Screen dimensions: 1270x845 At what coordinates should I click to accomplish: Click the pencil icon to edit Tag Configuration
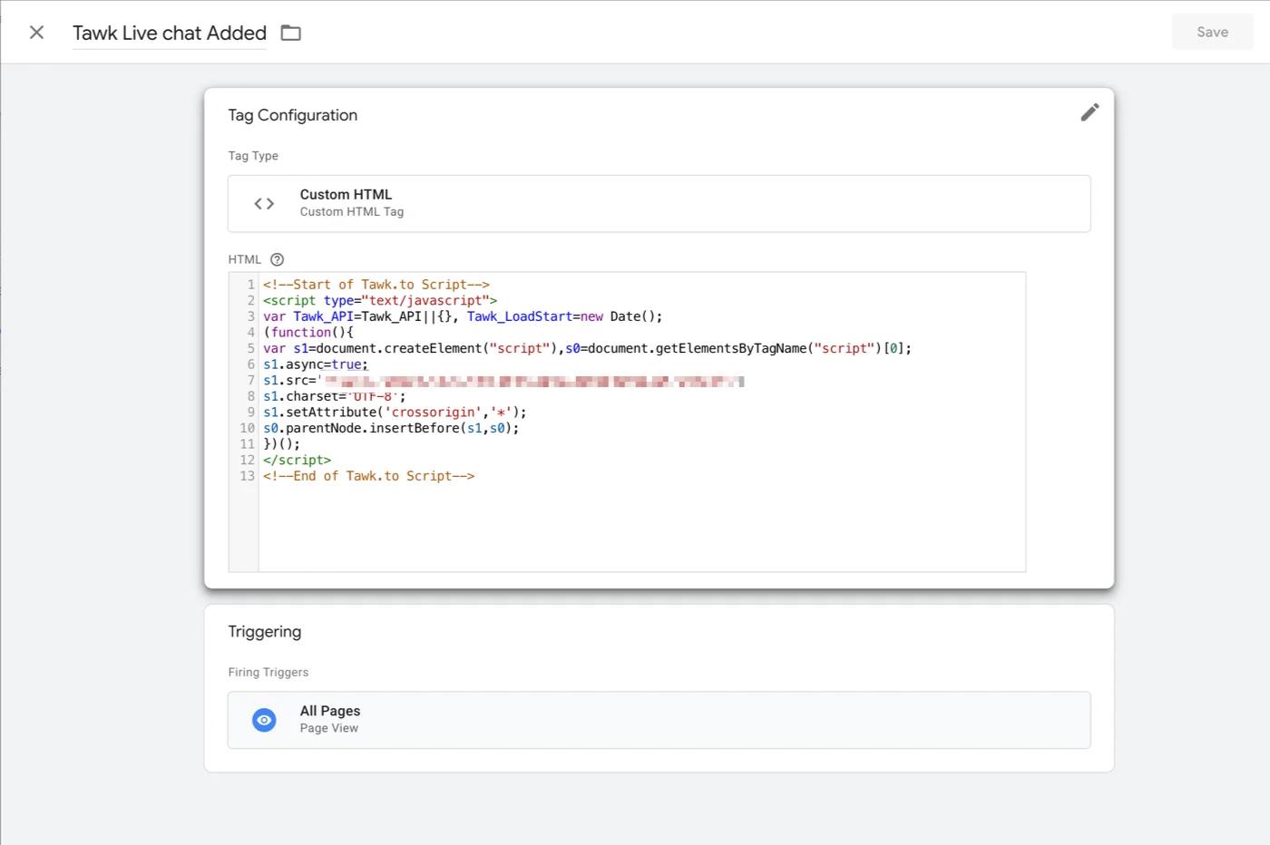coord(1089,112)
